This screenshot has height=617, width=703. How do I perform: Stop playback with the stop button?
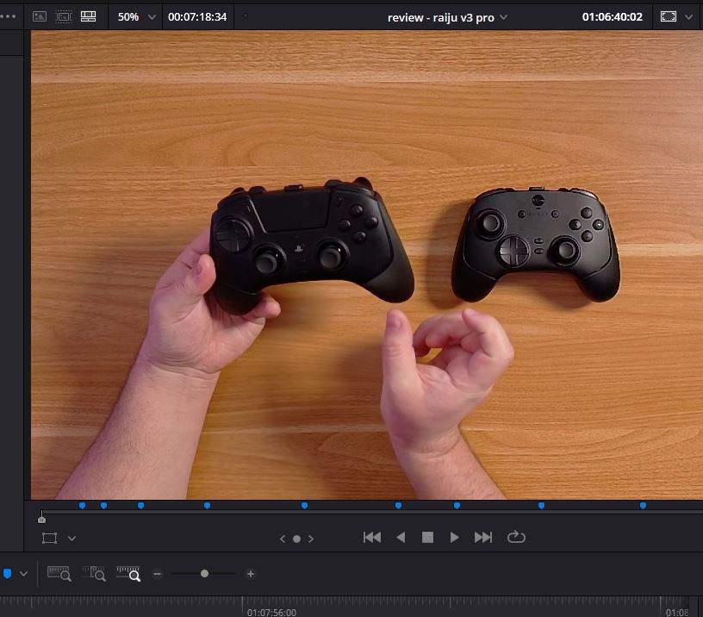tap(427, 536)
